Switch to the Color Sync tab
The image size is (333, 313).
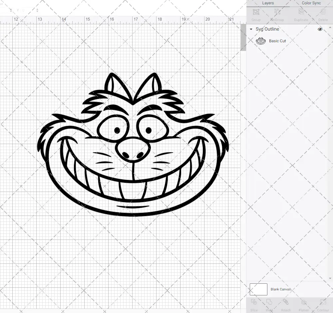(x=311, y=3)
